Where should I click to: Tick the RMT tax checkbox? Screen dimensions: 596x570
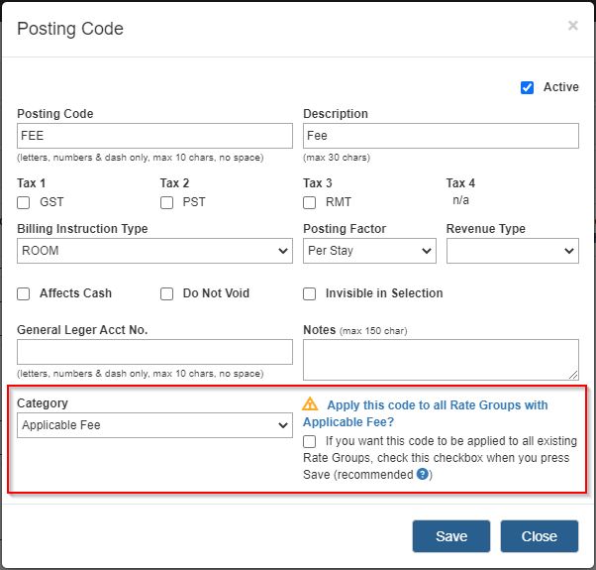(x=310, y=202)
